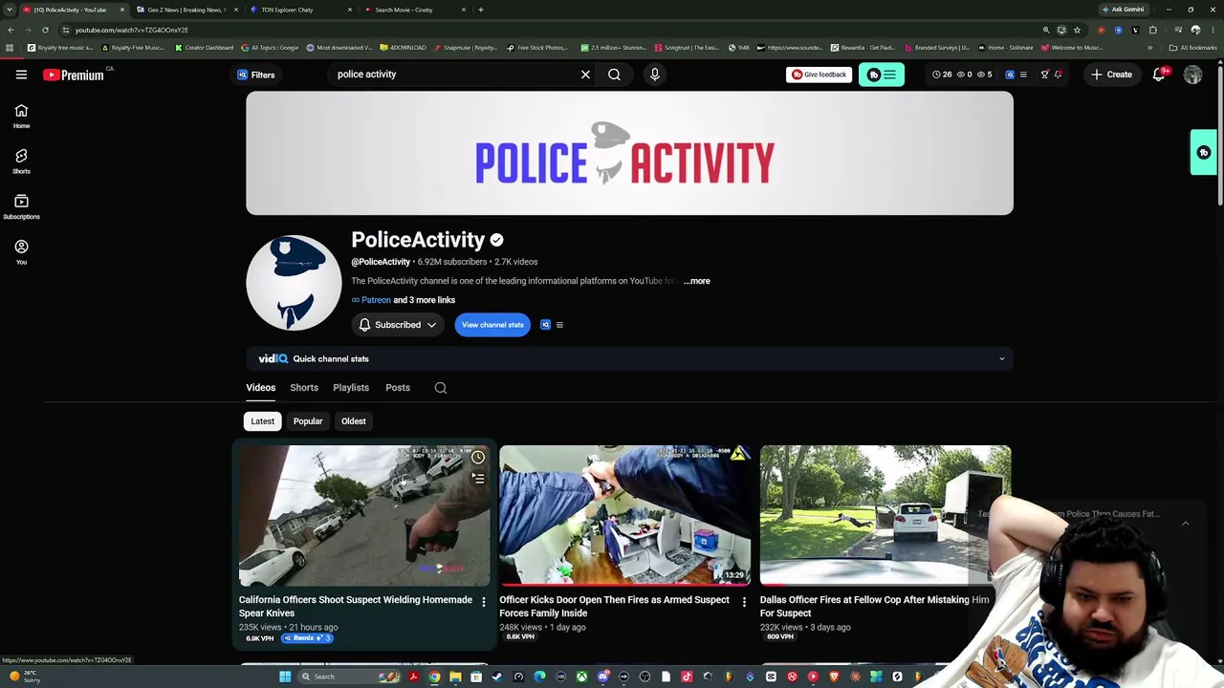Switch to the Playlists tab
The height and width of the screenshot is (688, 1224).
coord(351,388)
